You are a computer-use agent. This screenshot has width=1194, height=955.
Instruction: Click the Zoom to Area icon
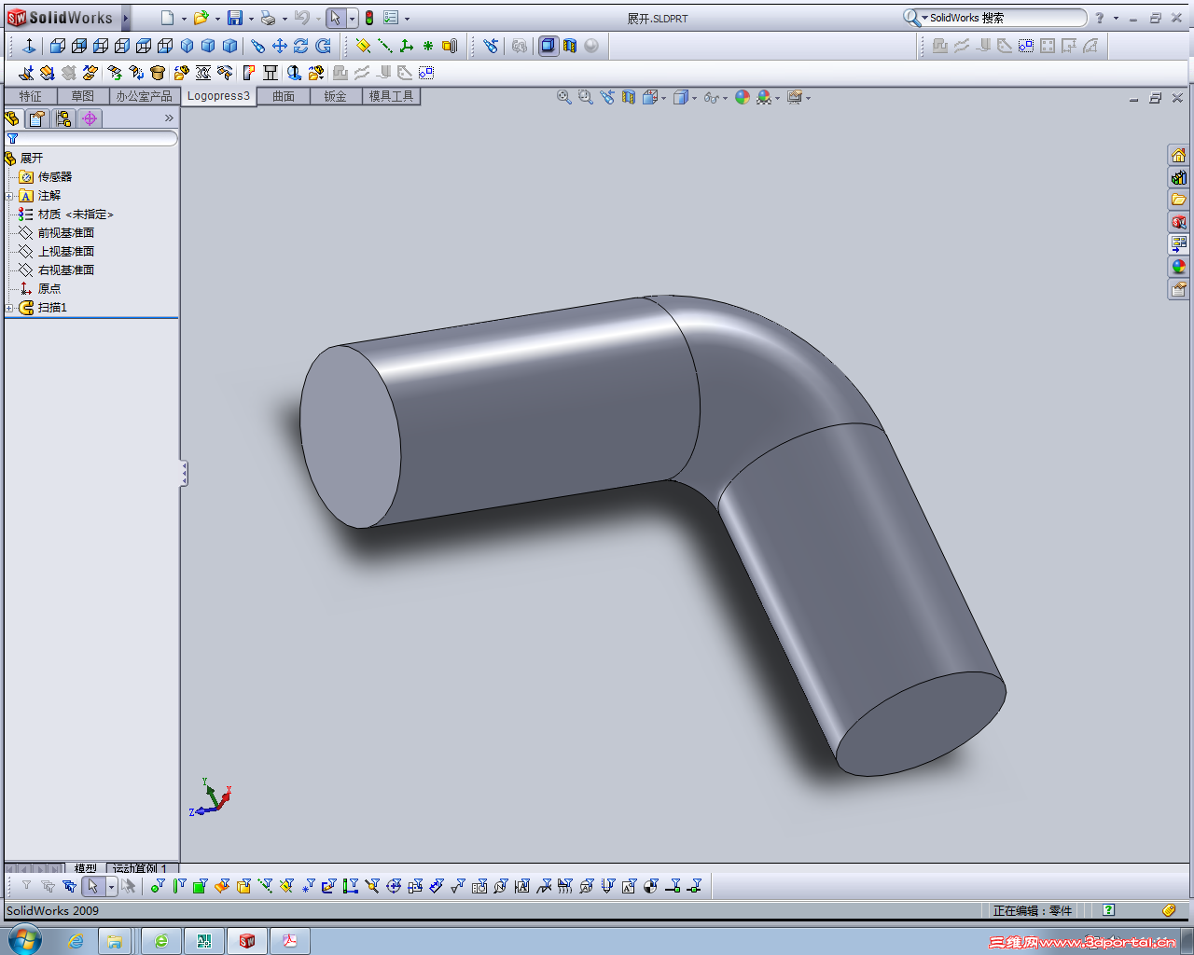click(586, 97)
